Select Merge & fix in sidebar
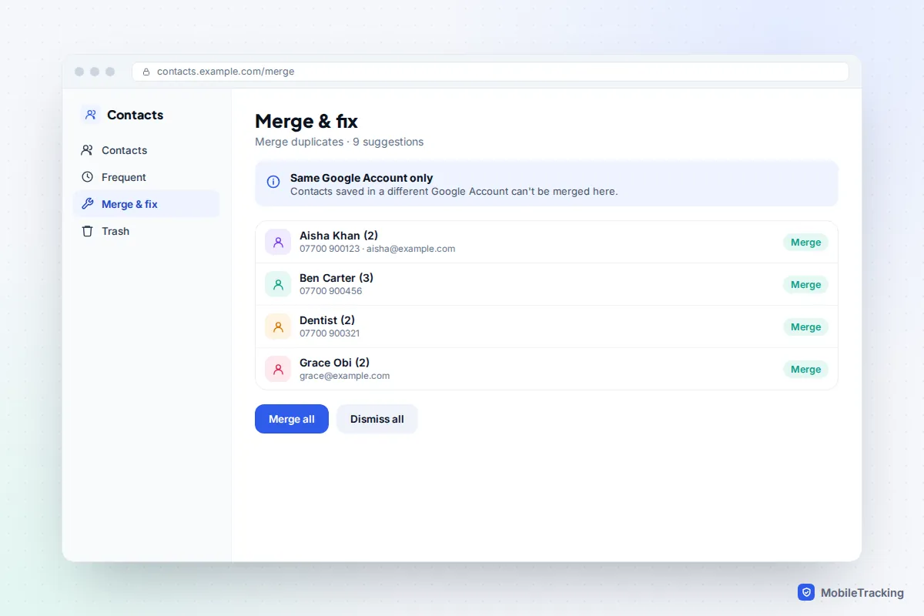 coord(146,204)
